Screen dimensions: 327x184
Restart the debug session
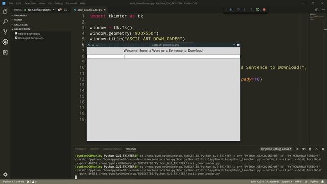(x=258, y=10)
